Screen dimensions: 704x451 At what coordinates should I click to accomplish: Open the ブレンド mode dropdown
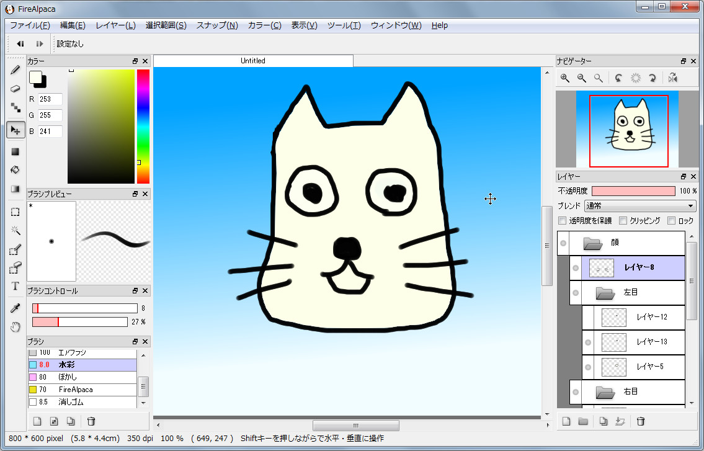pos(641,205)
